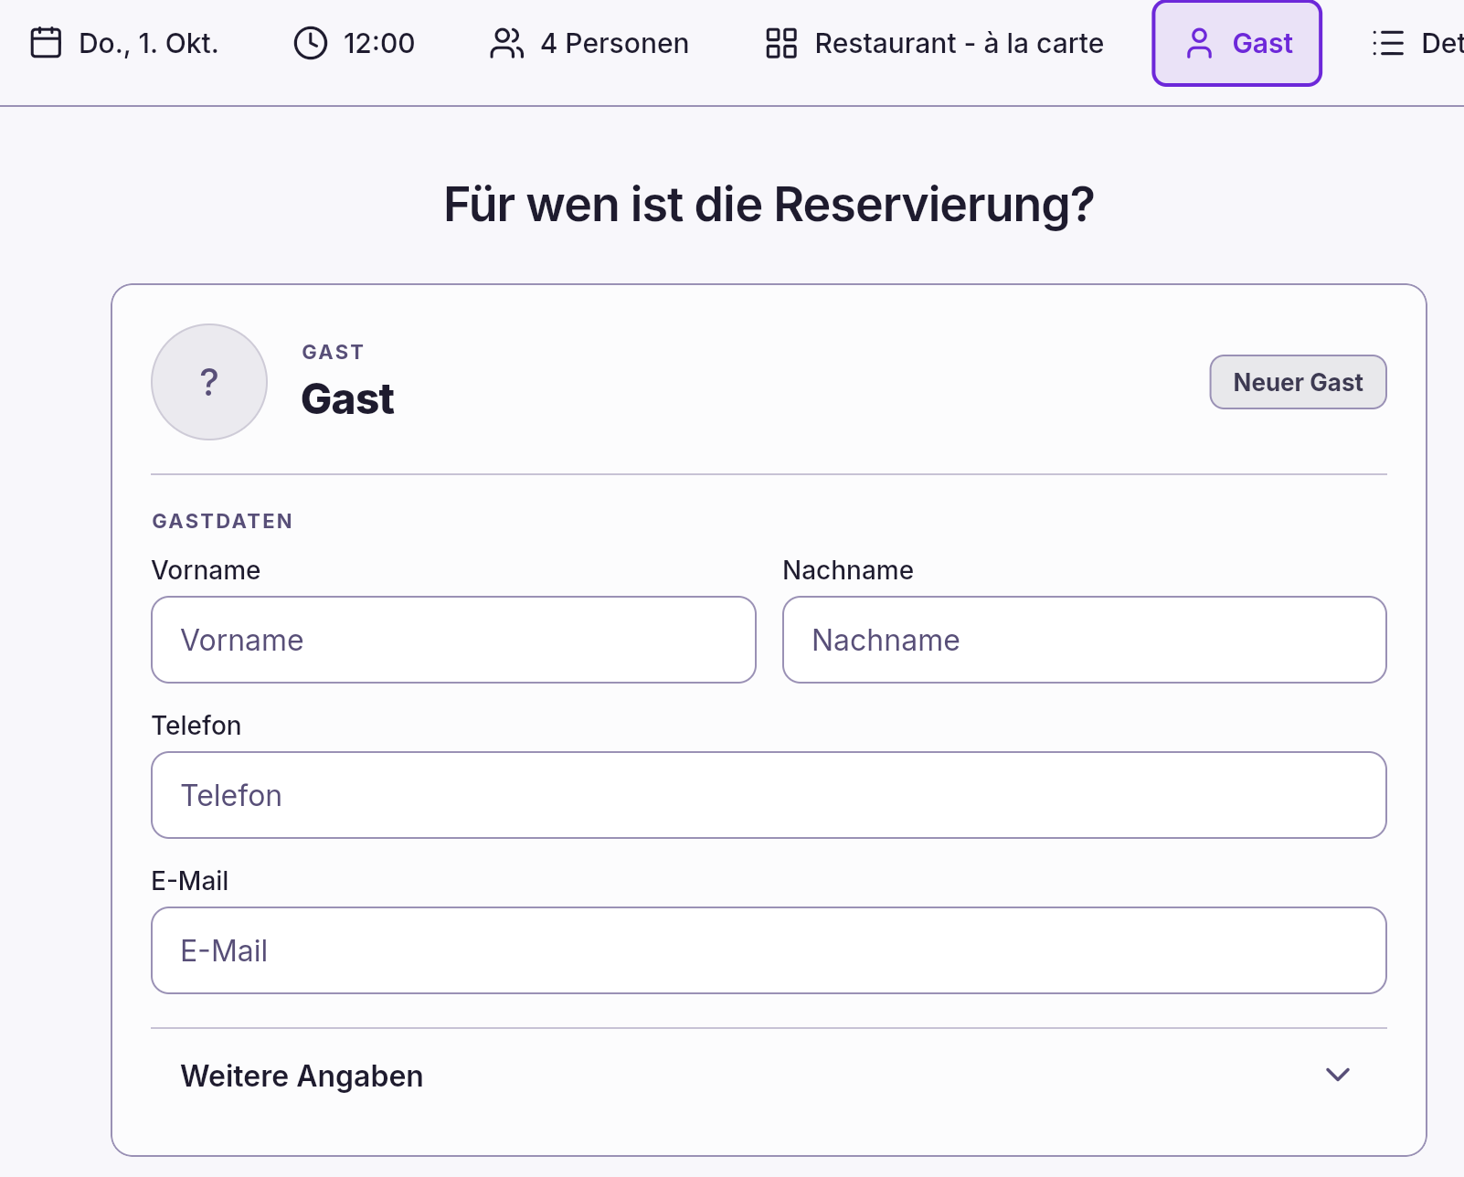Image resolution: width=1464 pixels, height=1177 pixels.
Task: Click the list icon of the Details step
Action: point(1388,43)
